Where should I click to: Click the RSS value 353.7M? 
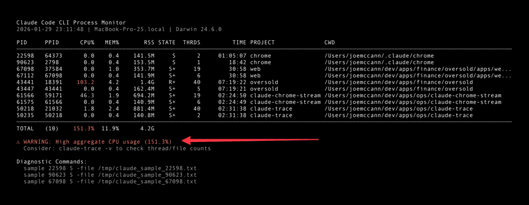click(144, 69)
